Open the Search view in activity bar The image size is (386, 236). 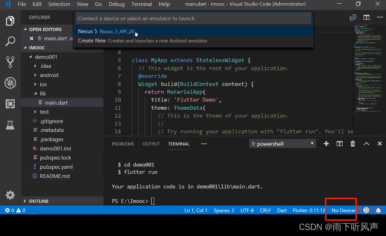(x=10, y=41)
